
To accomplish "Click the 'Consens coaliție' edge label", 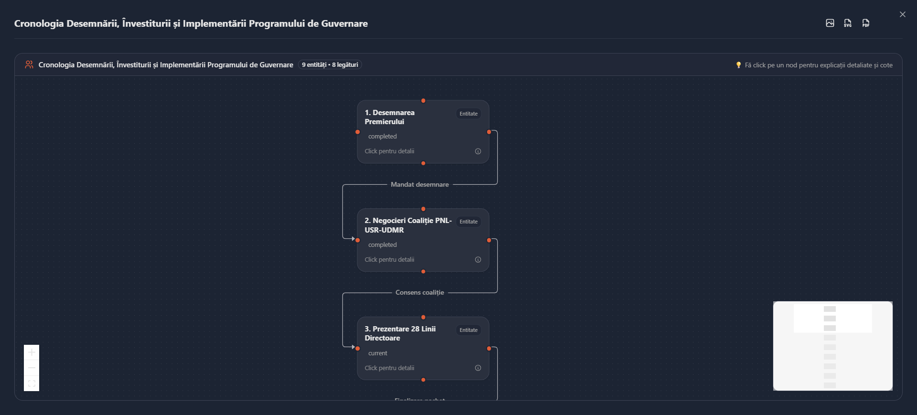I will 420,292.
